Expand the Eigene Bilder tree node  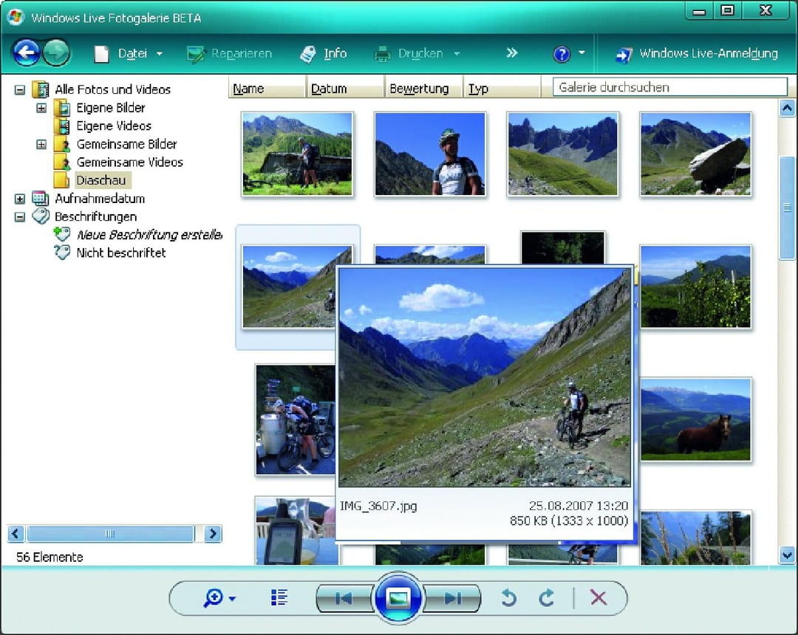coord(41,108)
